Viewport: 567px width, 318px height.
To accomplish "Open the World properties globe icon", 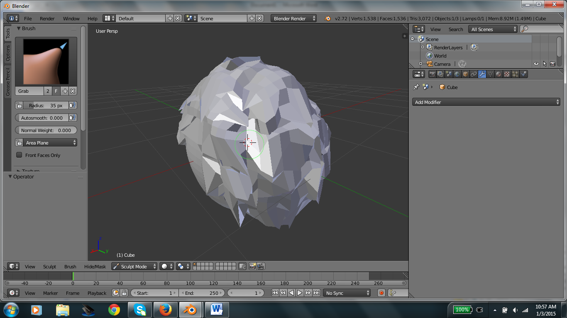I will point(457,74).
